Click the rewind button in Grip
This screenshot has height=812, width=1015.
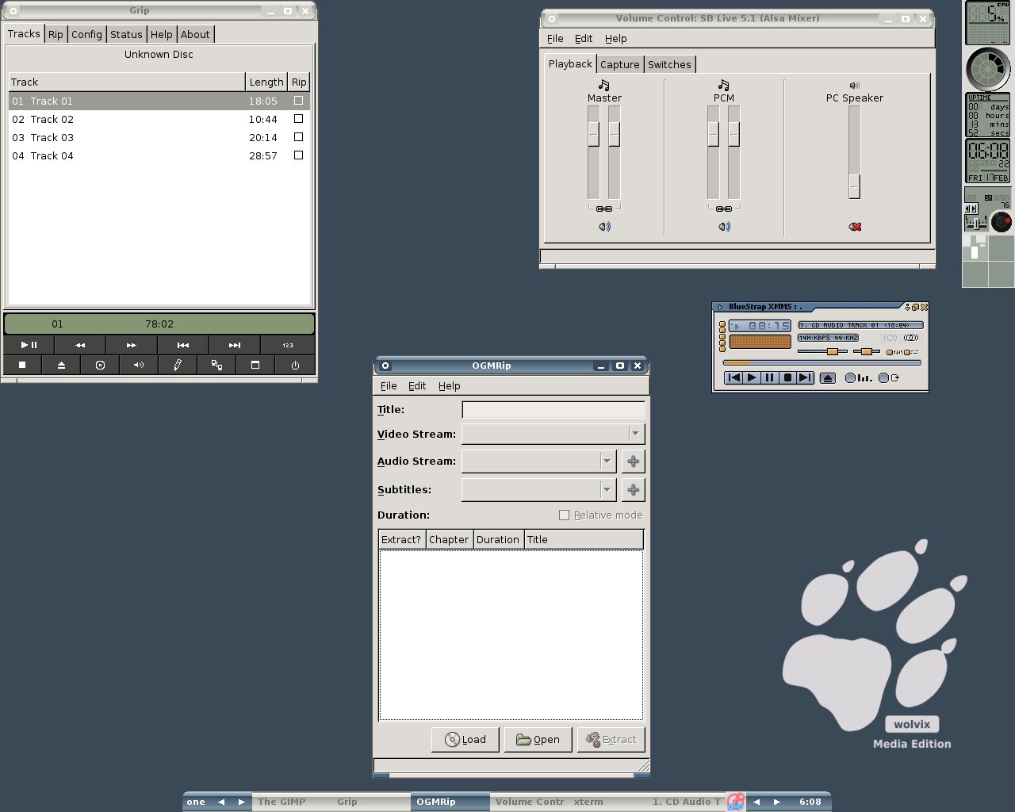tap(80, 345)
